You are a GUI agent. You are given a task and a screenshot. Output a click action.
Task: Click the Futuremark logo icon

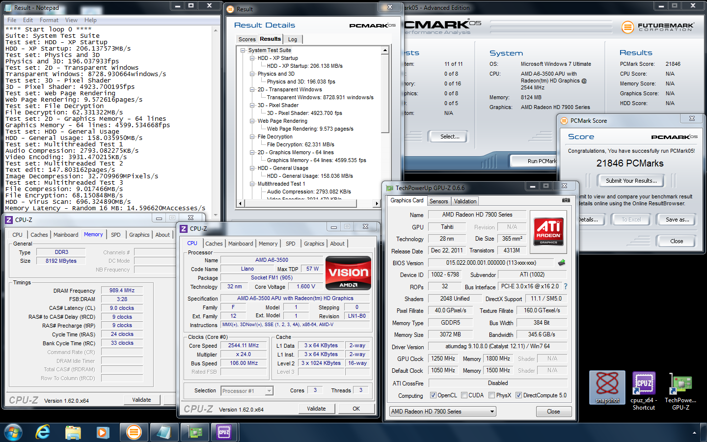pos(627,27)
